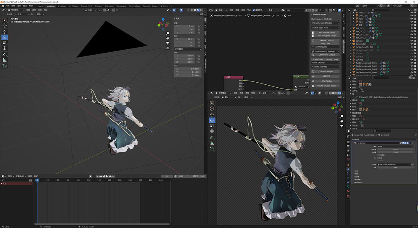Open the Add Reroutes dropdown
Image resolution: width=418 pixels, height=228 pixels.
point(325,47)
